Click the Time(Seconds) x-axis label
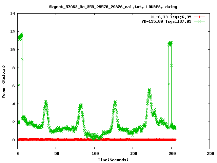Viewport: 217px width, 163px height. point(113,160)
